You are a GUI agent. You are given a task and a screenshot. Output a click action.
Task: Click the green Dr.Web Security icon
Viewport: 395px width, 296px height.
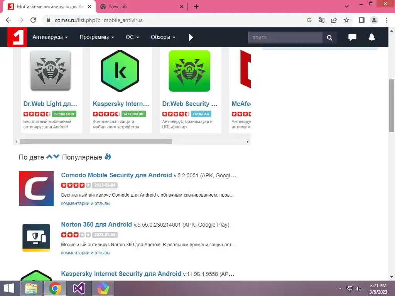pyautogui.click(x=189, y=71)
